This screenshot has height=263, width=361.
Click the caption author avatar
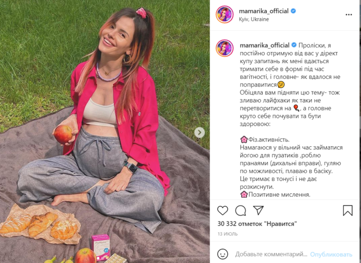pyautogui.click(x=224, y=48)
